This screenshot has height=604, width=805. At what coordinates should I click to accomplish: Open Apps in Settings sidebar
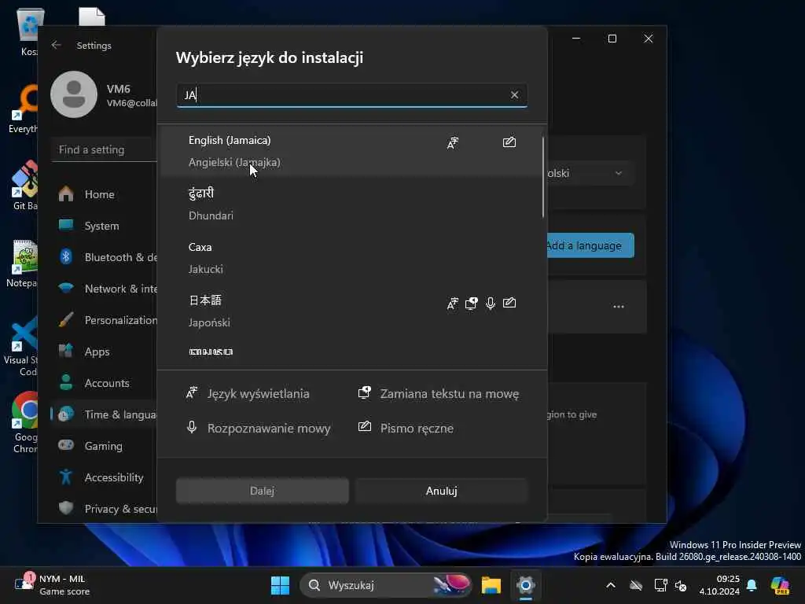tap(105, 352)
